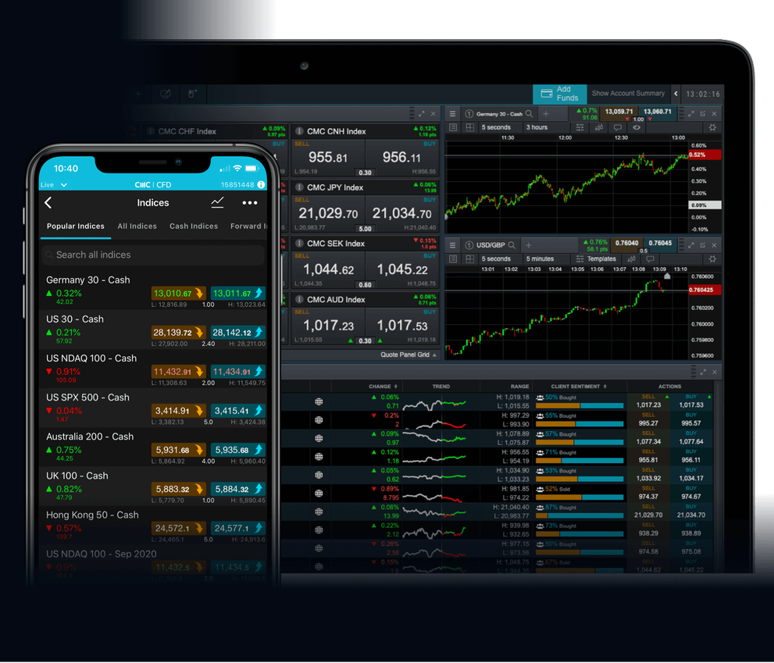Open the Templates dropdown on the USD/GBP chart
Viewport: 774px width, 663px height.
pos(601,258)
